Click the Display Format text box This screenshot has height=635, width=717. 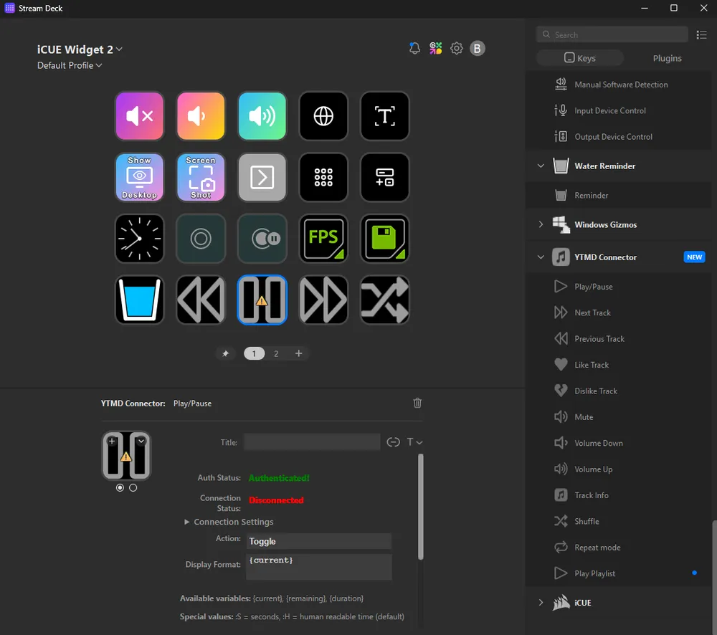pyautogui.click(x=319, y=567)
